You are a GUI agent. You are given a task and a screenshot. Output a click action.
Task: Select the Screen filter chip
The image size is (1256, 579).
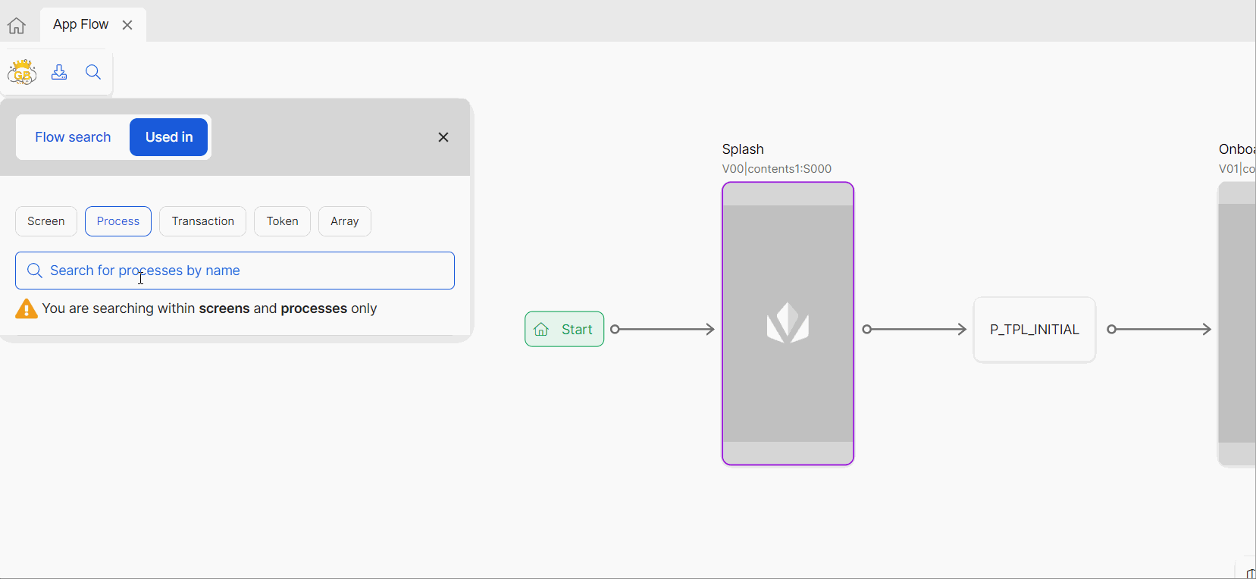46,221
